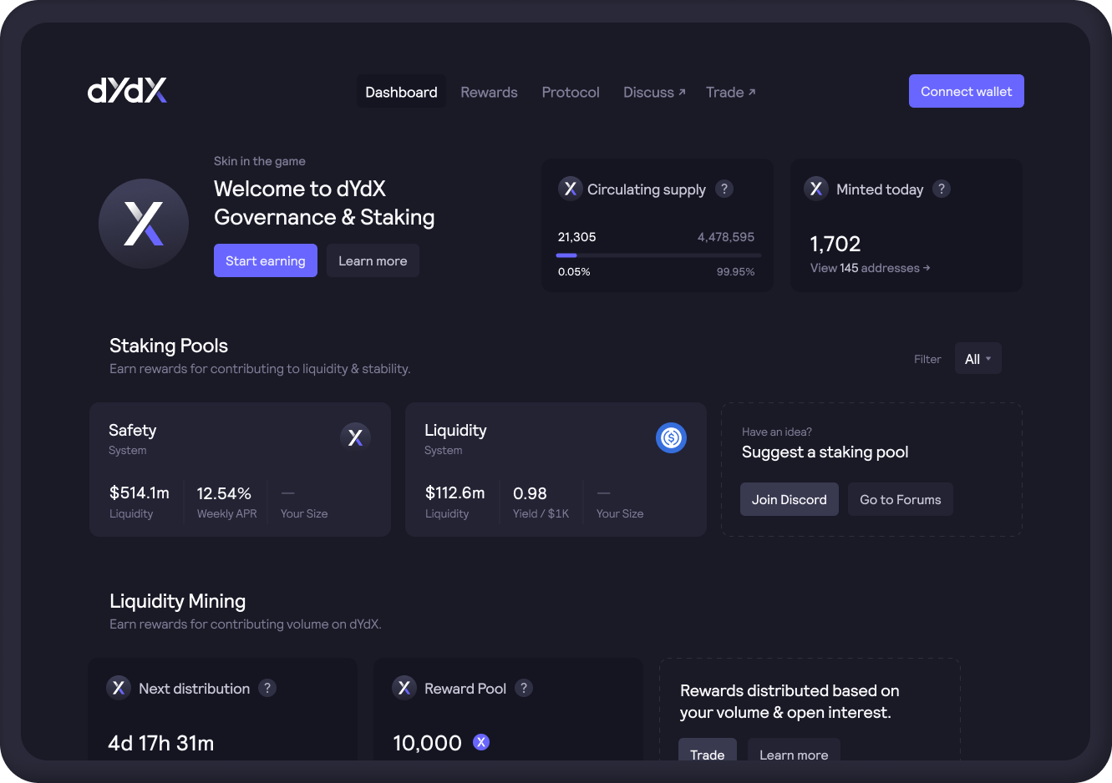1112x783 pixels.
Task: Open the Circulating supply help question mark
Action: [x=724, y=189]
